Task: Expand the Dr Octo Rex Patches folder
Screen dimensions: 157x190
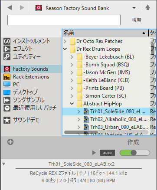Action: 65,41
